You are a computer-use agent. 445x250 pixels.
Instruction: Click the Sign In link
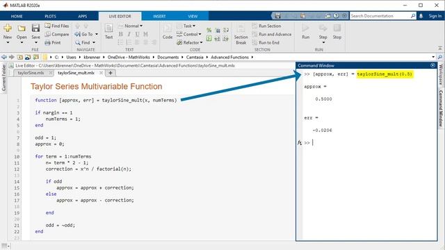435,16
